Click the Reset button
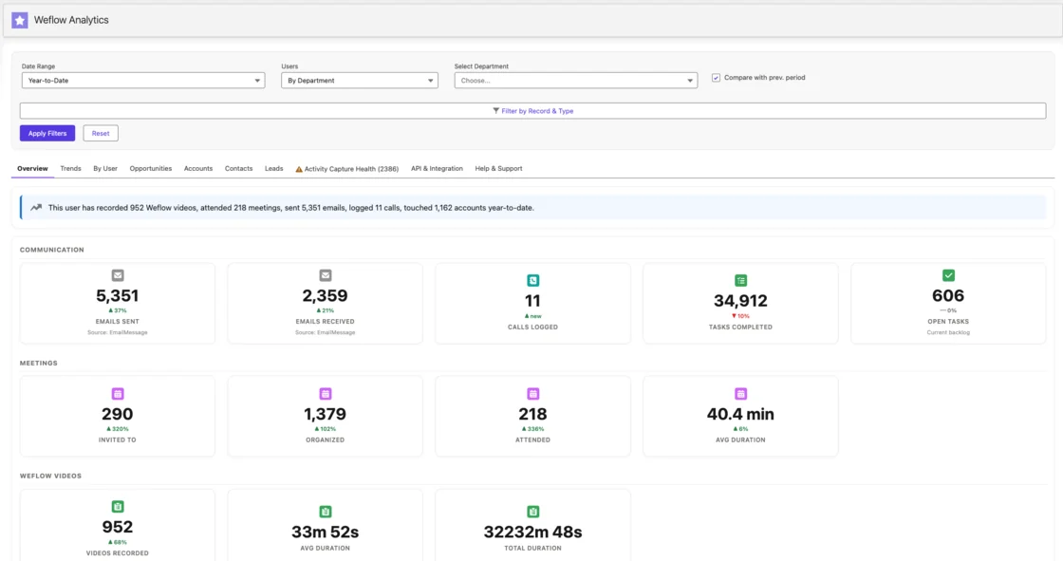 101,133
